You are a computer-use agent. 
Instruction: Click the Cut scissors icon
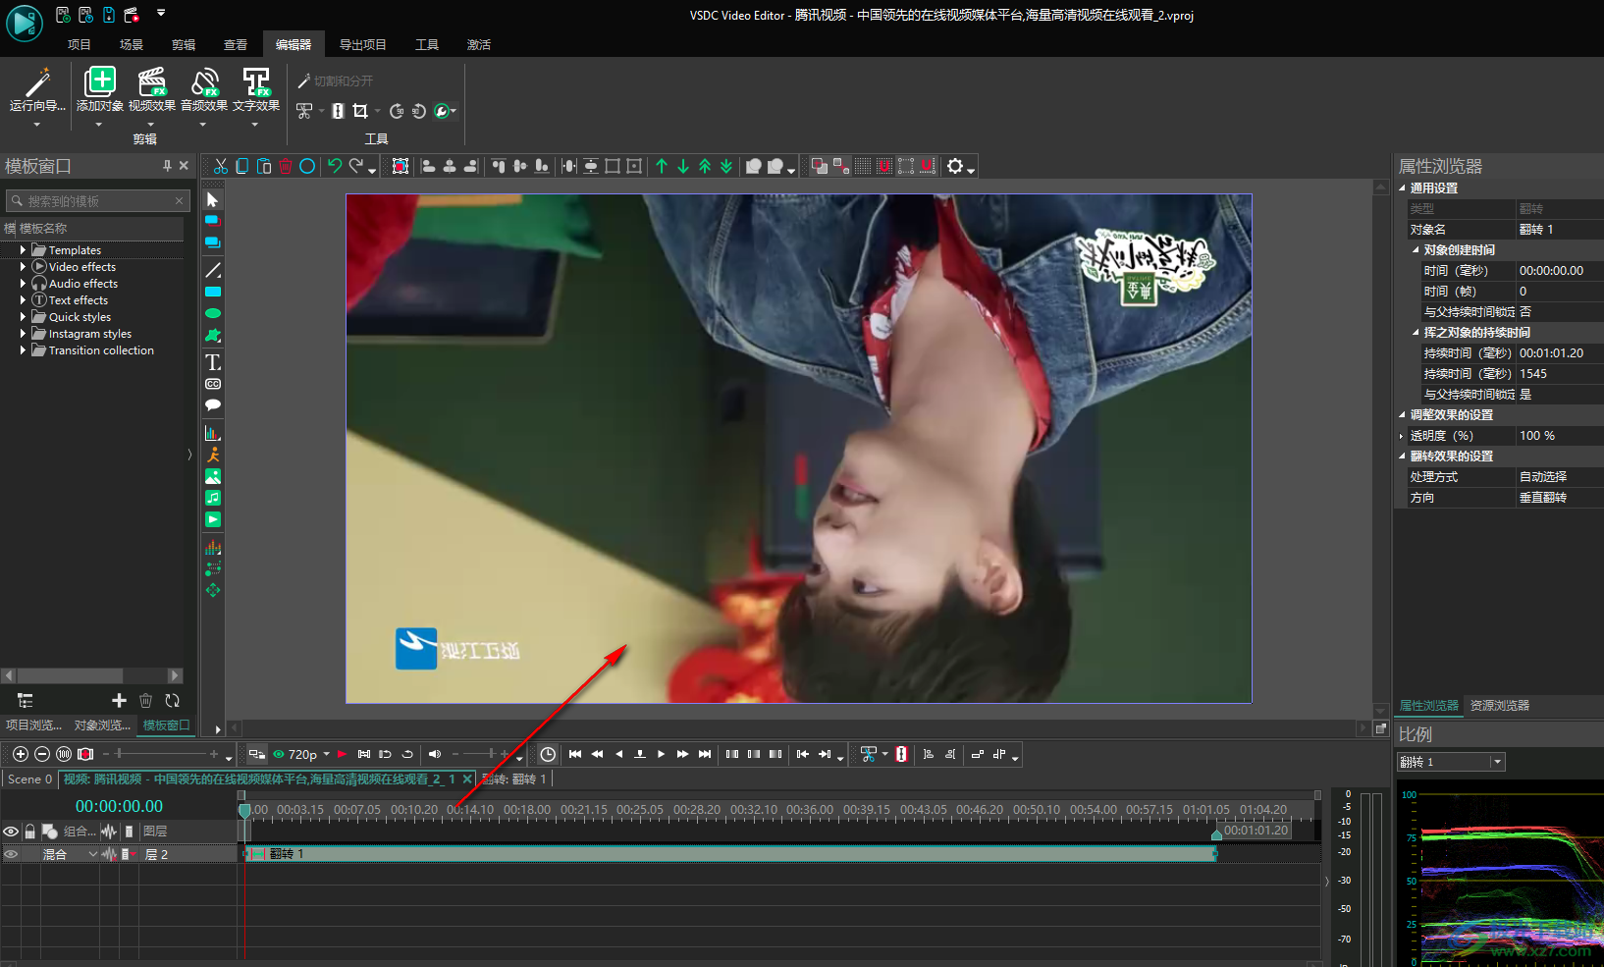tap(221, 167)
